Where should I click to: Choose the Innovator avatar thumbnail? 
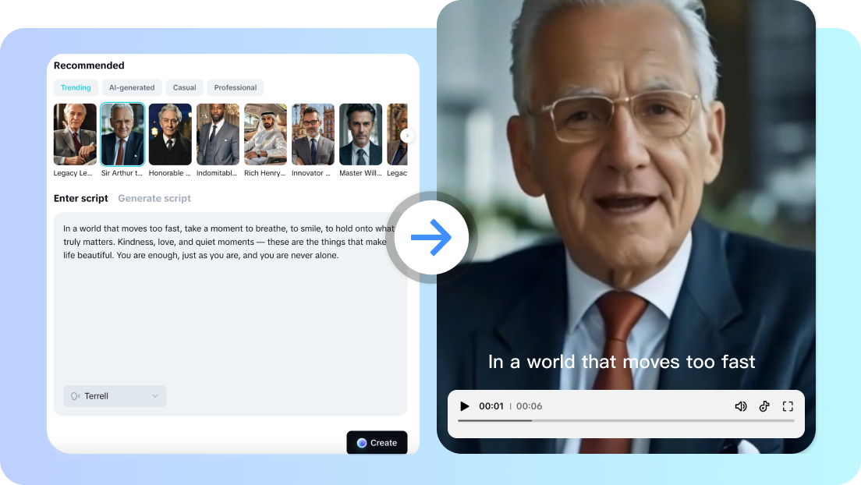click(x=313, y=135)
